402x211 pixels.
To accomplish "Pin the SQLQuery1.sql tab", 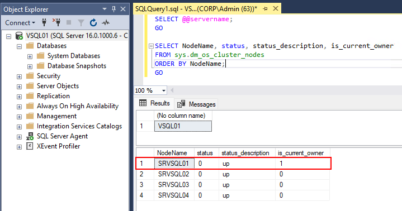I will point(266,9).
